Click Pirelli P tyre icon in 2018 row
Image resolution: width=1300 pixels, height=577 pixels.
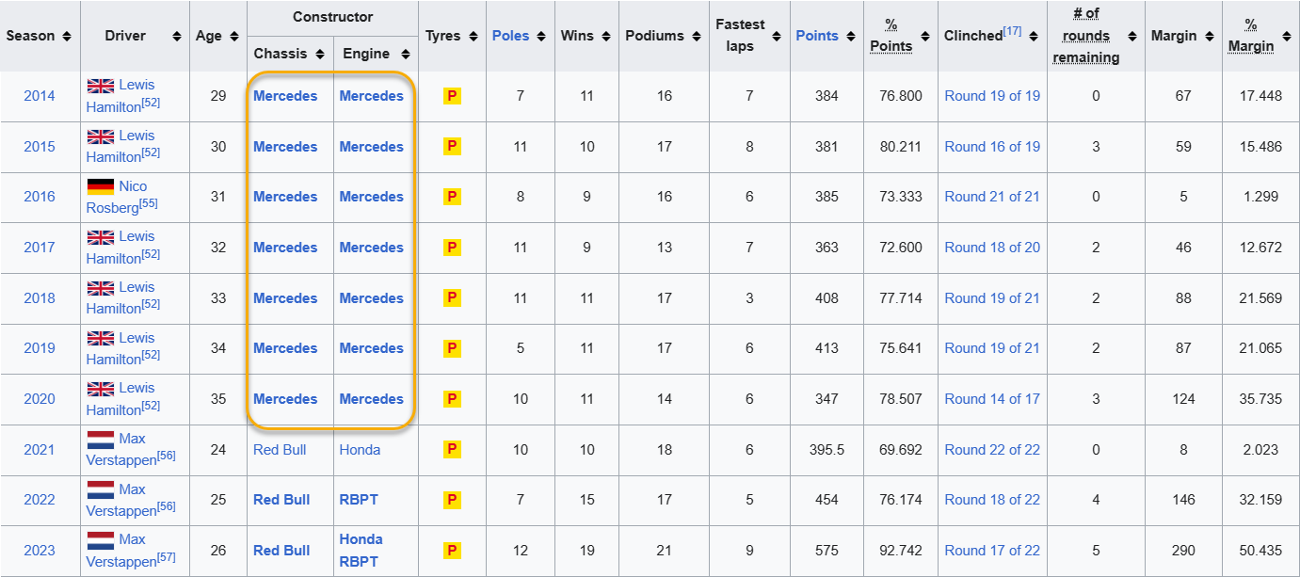[452, 298]
